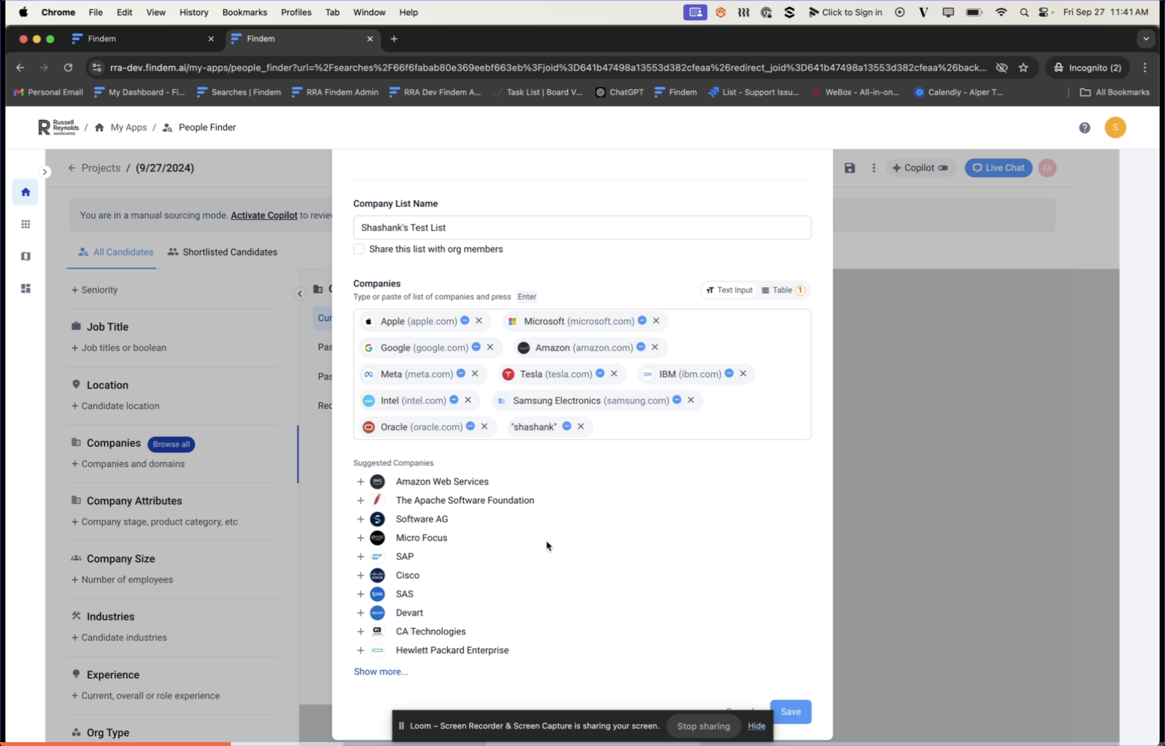Open the book sidebar icon
This screenshot has height=746, width=1165.
(x=26, y=256)
